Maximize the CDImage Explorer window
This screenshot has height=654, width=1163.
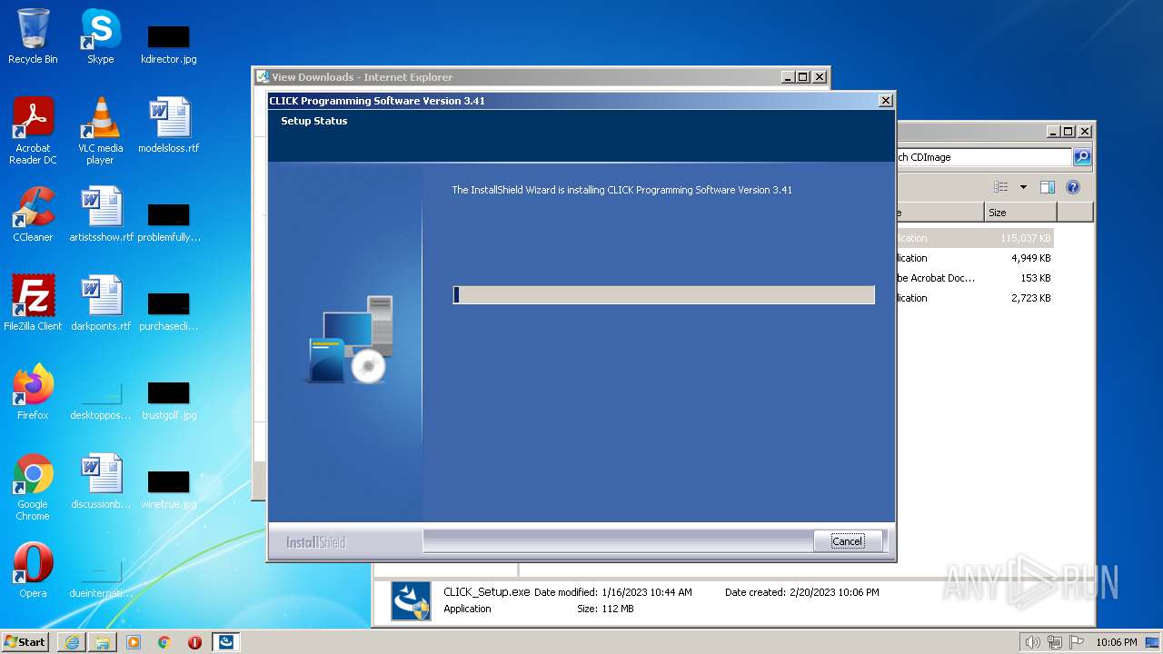[x=1069, y=132]
